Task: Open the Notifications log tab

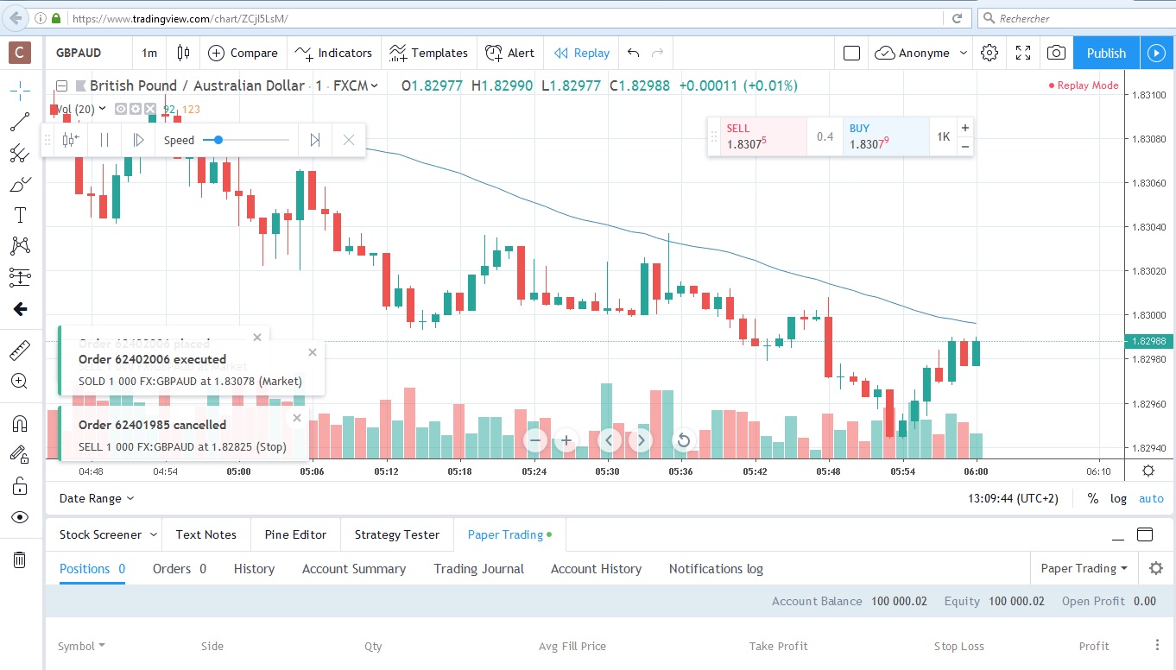Action: (x=716, y=569)
